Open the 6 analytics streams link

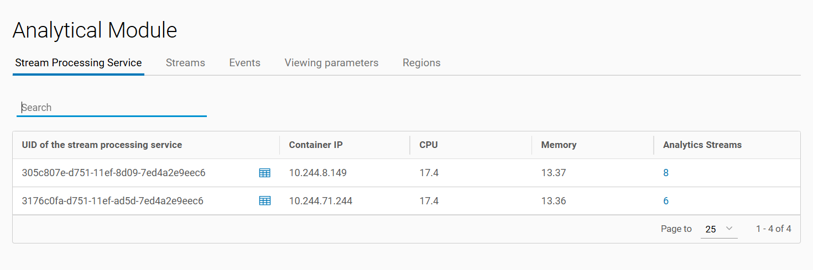click(x=666, y=201)
